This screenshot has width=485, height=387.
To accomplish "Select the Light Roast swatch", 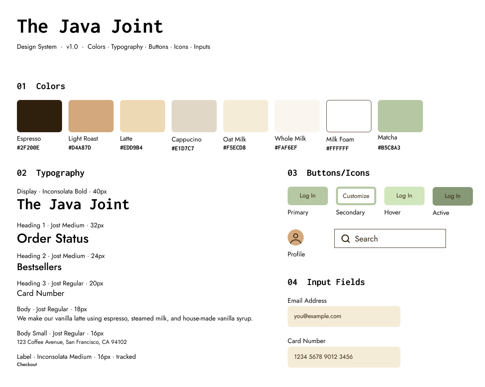I will coord(91,116).
